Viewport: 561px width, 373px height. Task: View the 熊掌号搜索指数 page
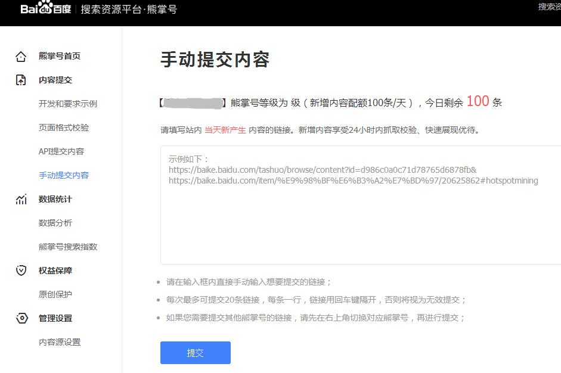[67, 246]
